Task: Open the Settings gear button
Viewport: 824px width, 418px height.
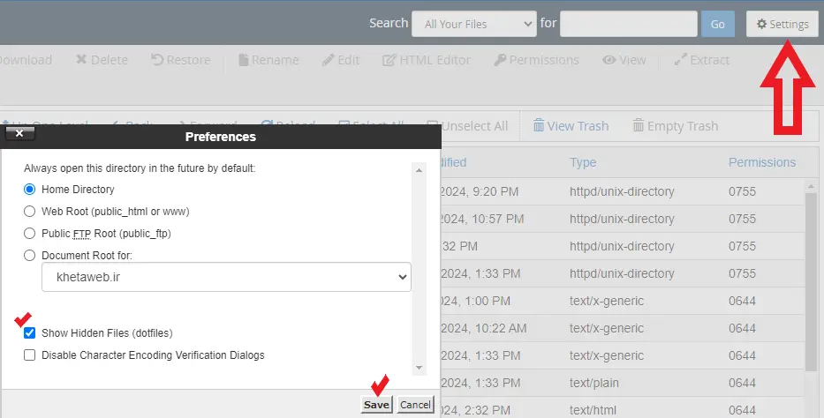Action: pos(782,24)
